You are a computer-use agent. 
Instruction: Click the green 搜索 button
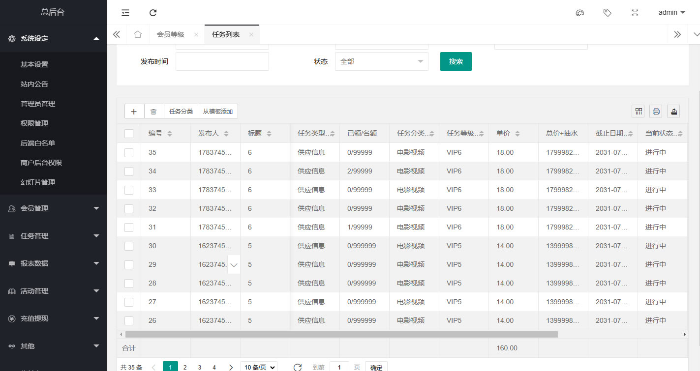click(x=456, y=61)
